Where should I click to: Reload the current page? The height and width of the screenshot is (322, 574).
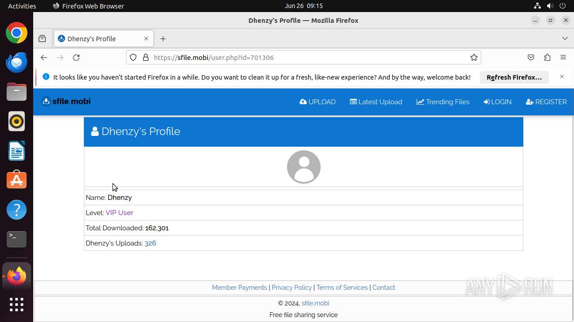click(76, 58)
